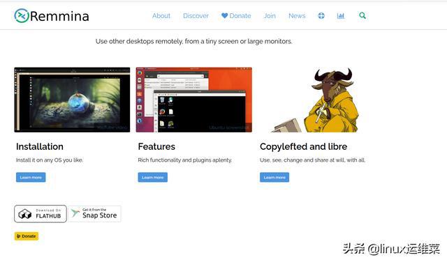Screen dimensions: 447x262
Task: Click the Remmina logo icon
Action: (x=22, y=15)
